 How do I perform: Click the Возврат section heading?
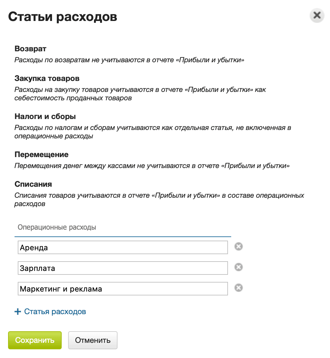30,49
